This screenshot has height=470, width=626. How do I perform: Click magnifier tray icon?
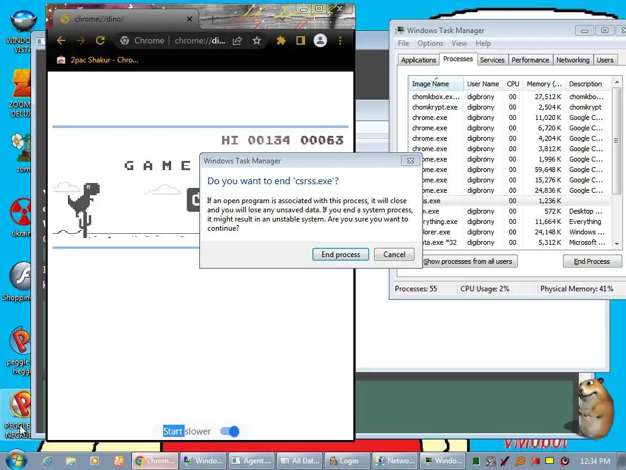(520, 461)
